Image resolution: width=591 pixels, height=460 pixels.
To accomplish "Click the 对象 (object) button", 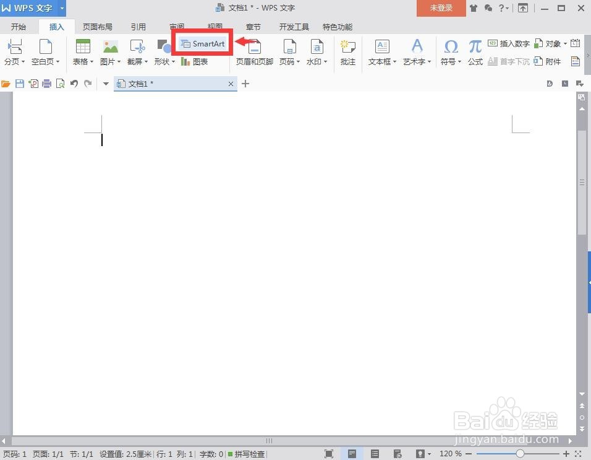I will pyautogui.click(x=551, y=44).
